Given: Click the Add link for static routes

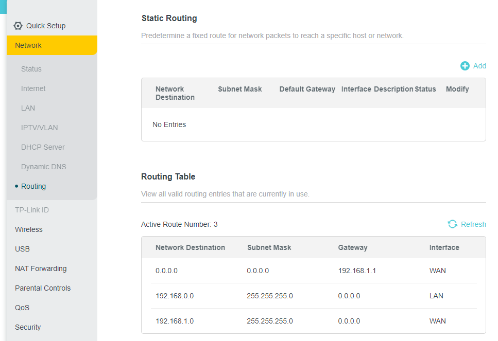Looking at the screenshot, I should point(479,66).
